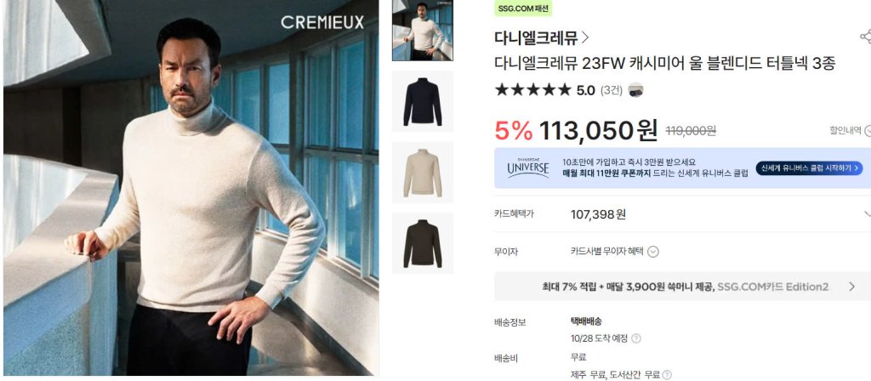Click the review photo icon beside the rating
This screenshot has width=871, height=381.
coord(636,90)
